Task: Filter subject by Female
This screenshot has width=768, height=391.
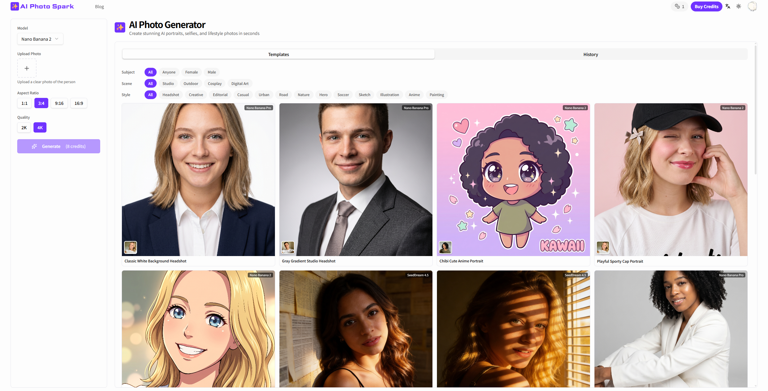Action: tap(192, 72)
